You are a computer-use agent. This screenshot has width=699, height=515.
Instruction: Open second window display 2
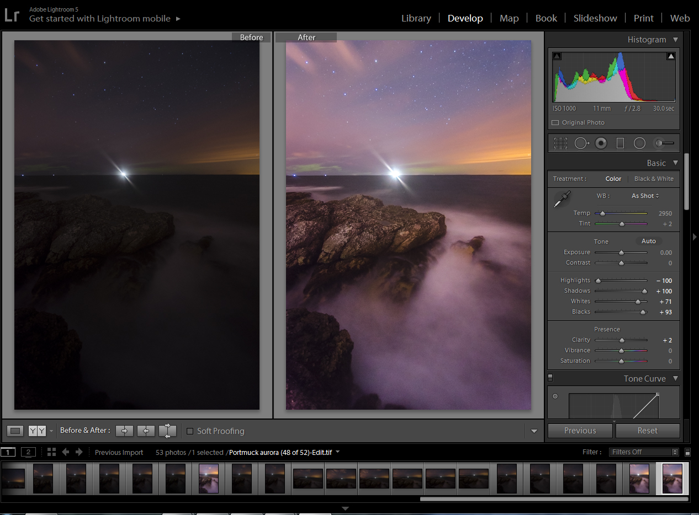click(x=28, y=452)
